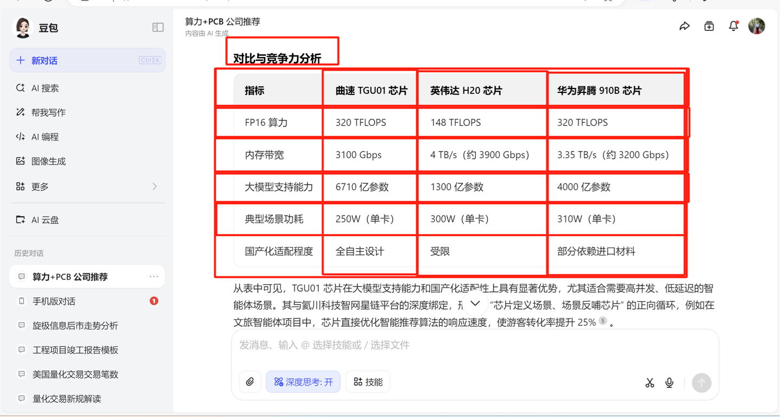Click the scroll-to-bottom arrow button
The height and width of the screenshot is (417, 780).
[475, 304]
